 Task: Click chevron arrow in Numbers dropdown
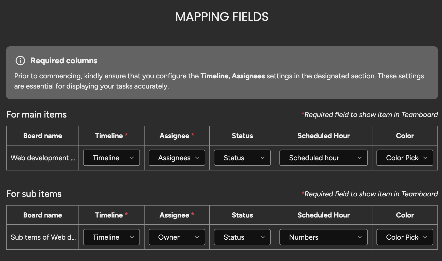tap(360, 237)
